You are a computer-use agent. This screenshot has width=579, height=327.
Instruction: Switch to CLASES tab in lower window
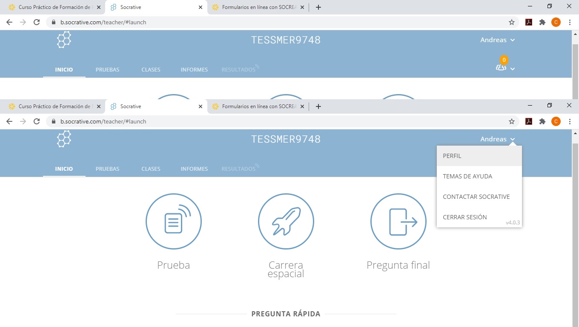pos(151,169)
